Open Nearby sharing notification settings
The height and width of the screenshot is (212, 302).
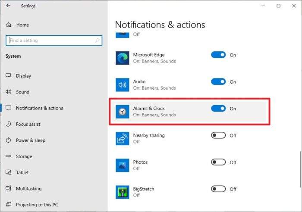(189, 138)
